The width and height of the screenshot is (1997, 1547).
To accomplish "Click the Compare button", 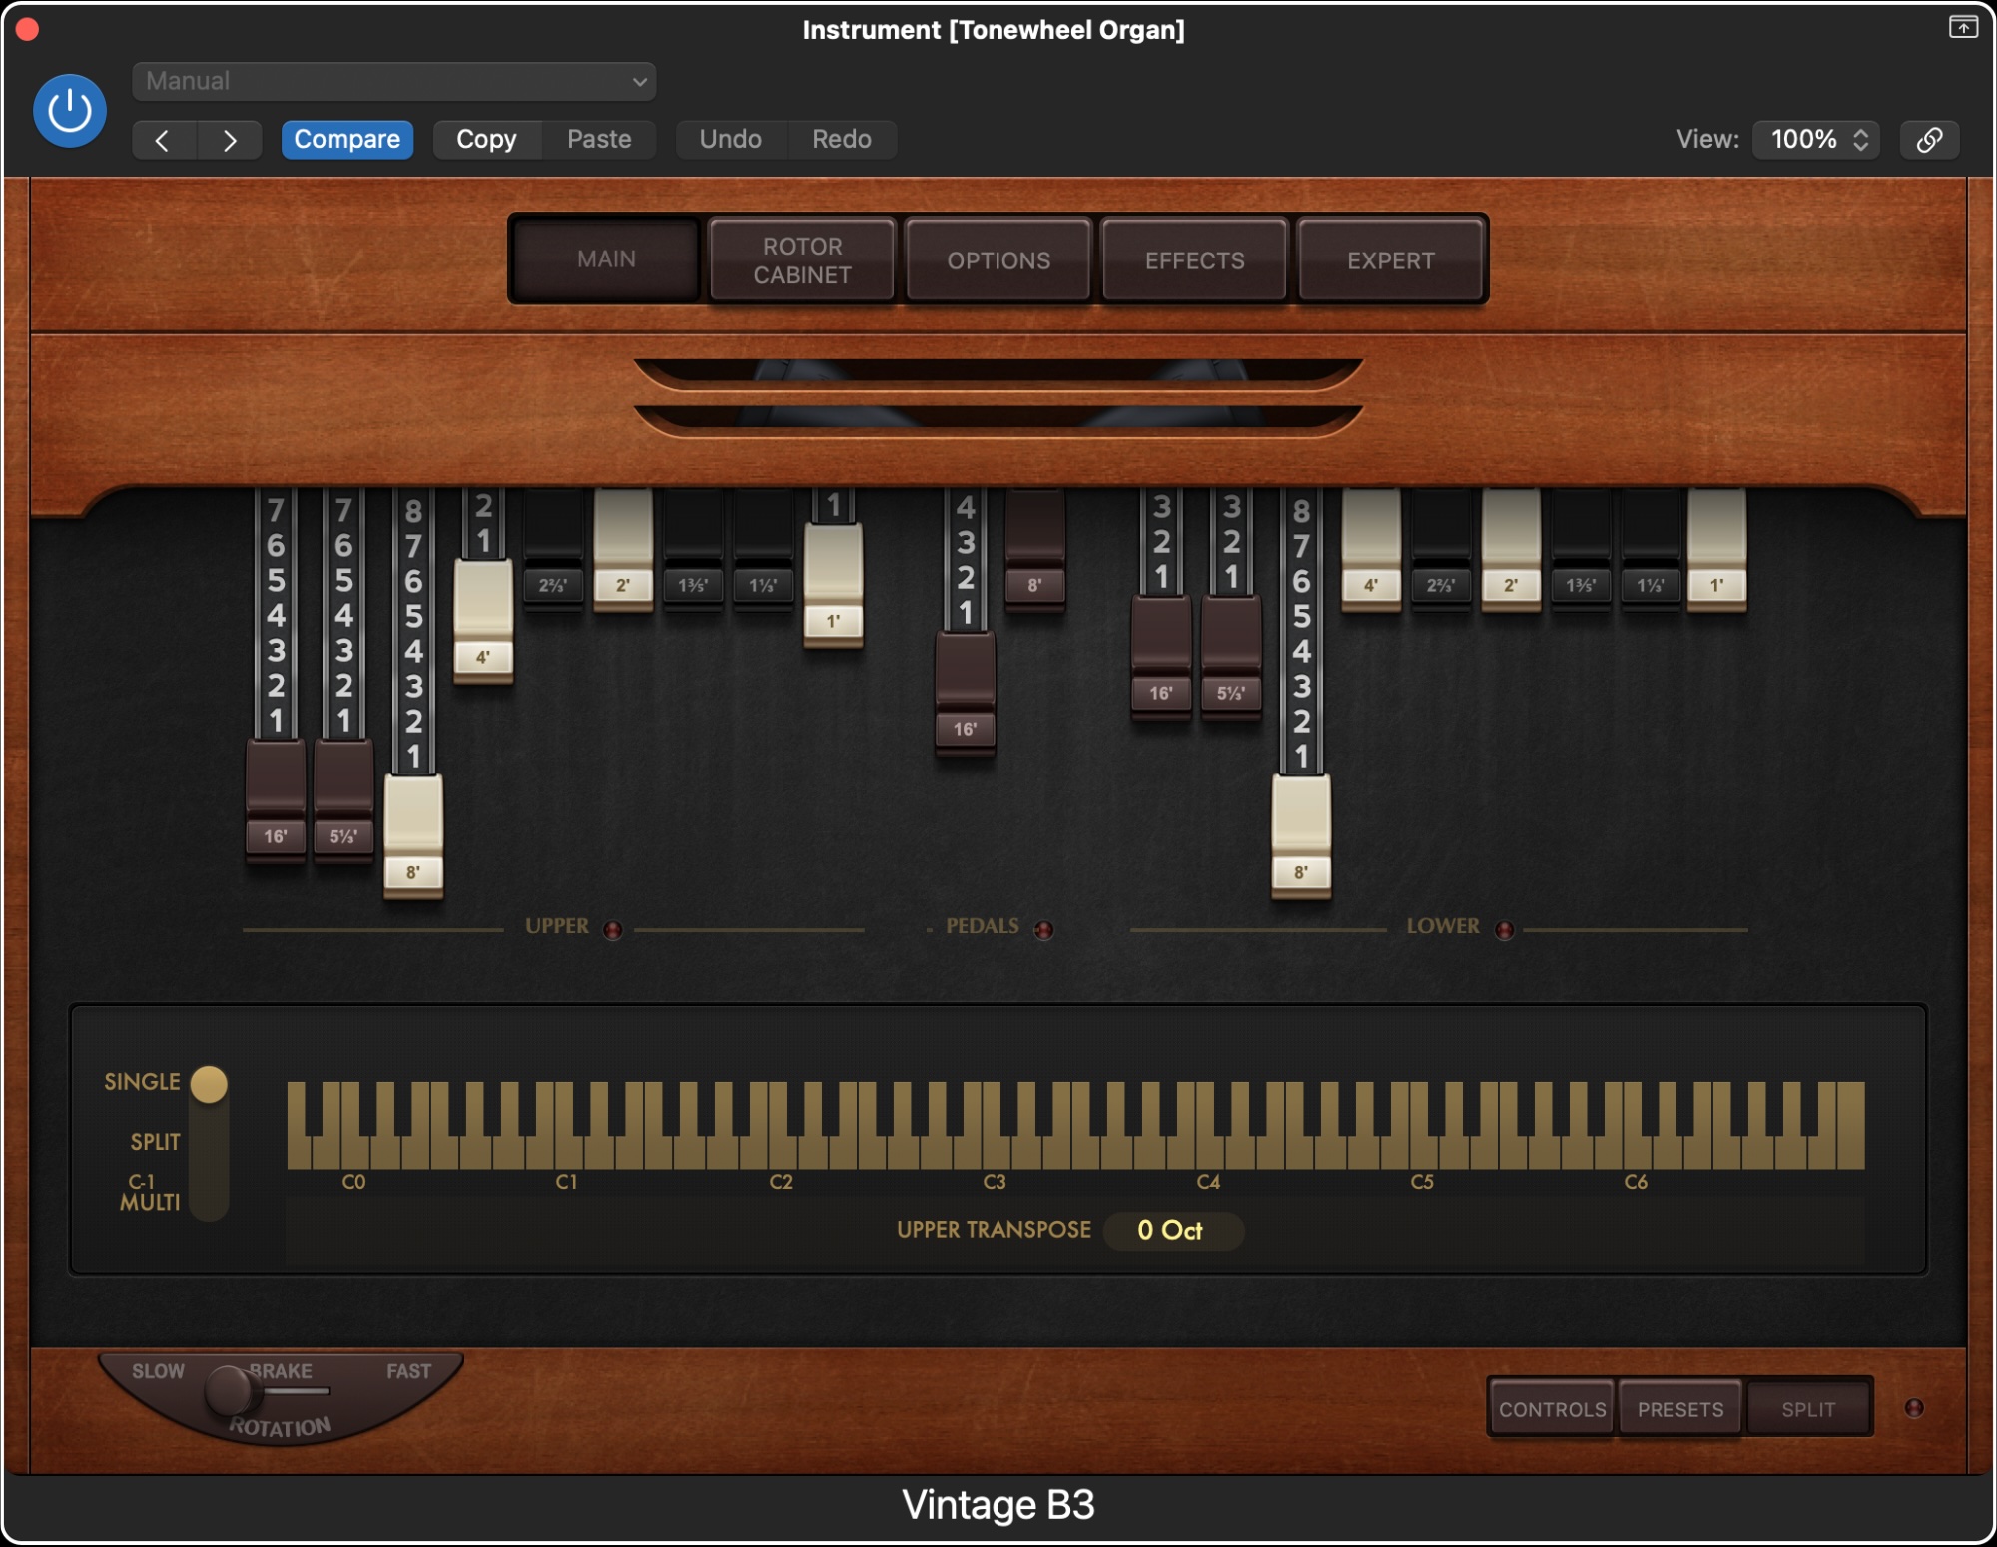I will click(x=347, y=140).
